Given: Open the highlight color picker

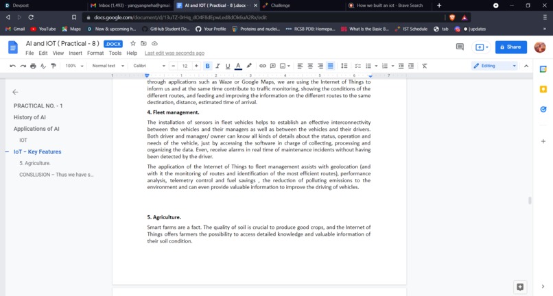Looking at the screenshot, I should point(249,66).
